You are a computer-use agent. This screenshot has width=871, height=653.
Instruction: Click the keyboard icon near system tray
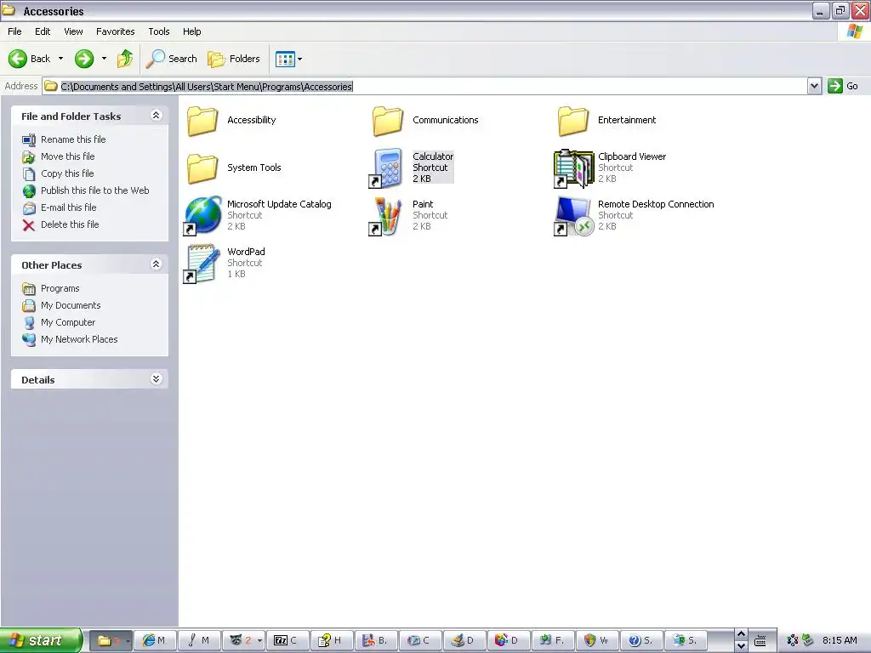[x=760, y=641]
